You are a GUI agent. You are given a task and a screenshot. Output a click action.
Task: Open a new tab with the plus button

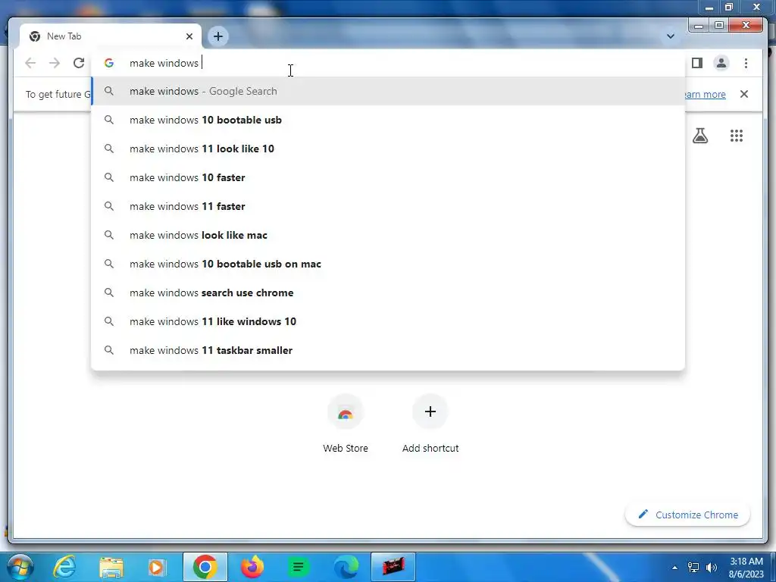217,36
